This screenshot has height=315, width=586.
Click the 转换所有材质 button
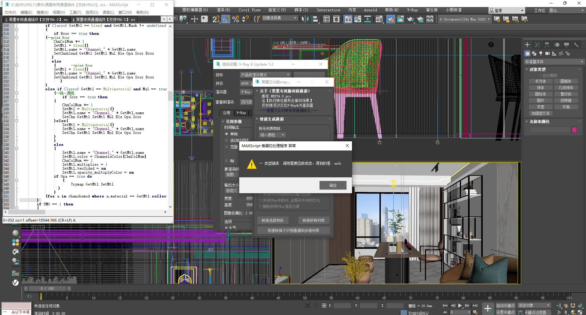[x=313, y=220]
